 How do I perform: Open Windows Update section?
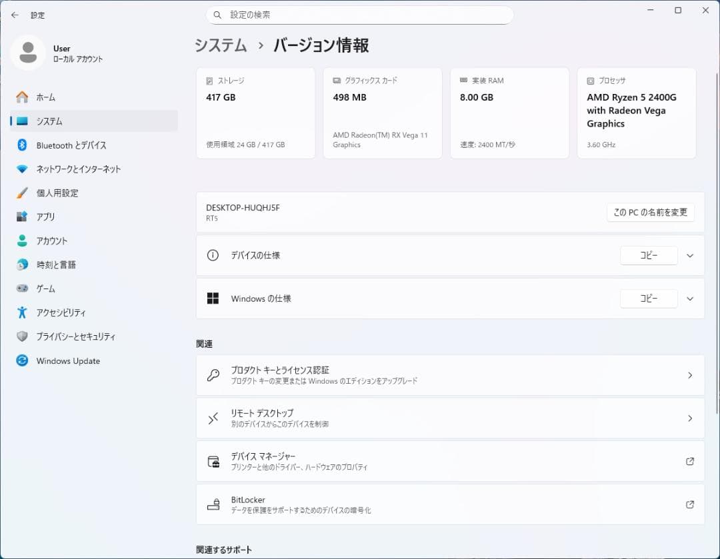point(94,360)
